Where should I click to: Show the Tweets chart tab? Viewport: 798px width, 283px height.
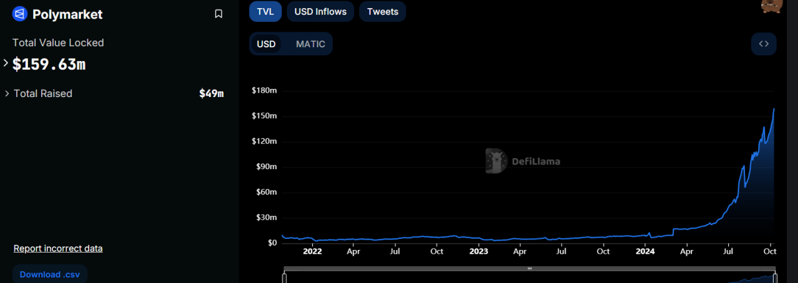(383, 12)
